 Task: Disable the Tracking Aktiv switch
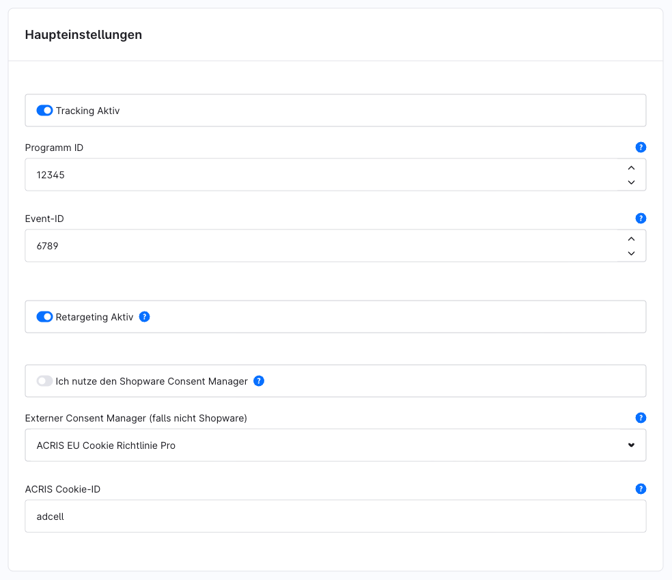pos(44,111)
